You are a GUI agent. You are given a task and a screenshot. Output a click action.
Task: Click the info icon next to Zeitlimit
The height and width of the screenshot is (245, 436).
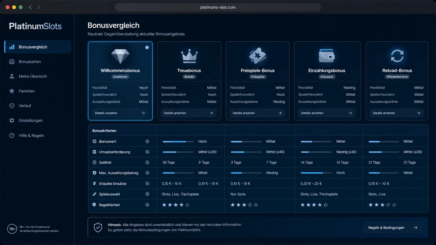tap(147, 162)
